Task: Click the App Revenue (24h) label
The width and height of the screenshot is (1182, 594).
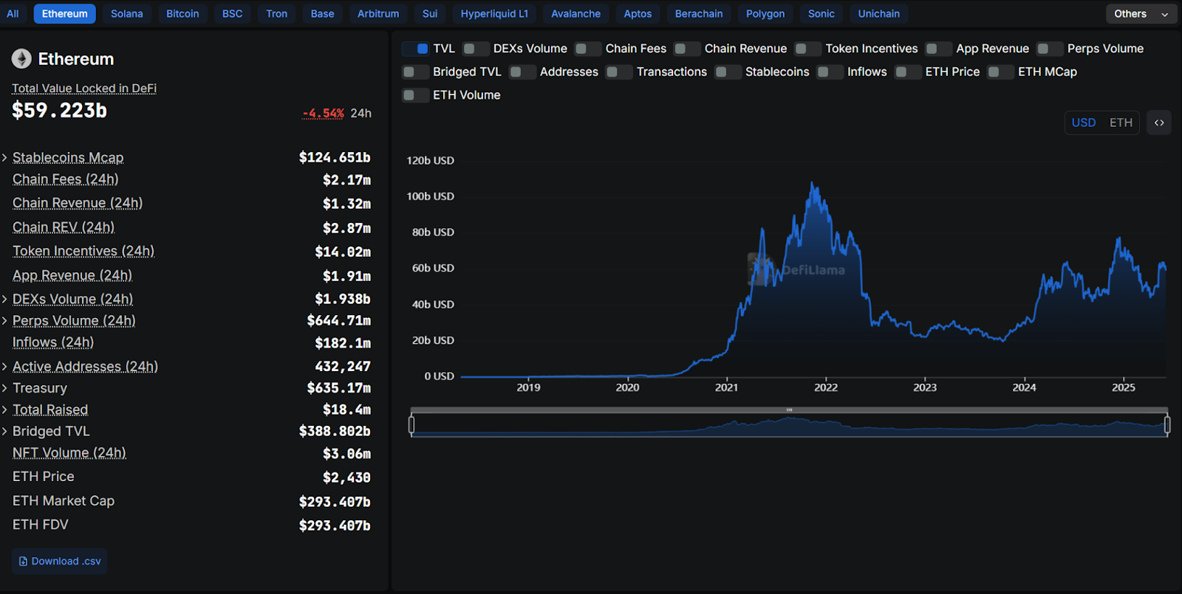Action: click(x=72, y=275)
